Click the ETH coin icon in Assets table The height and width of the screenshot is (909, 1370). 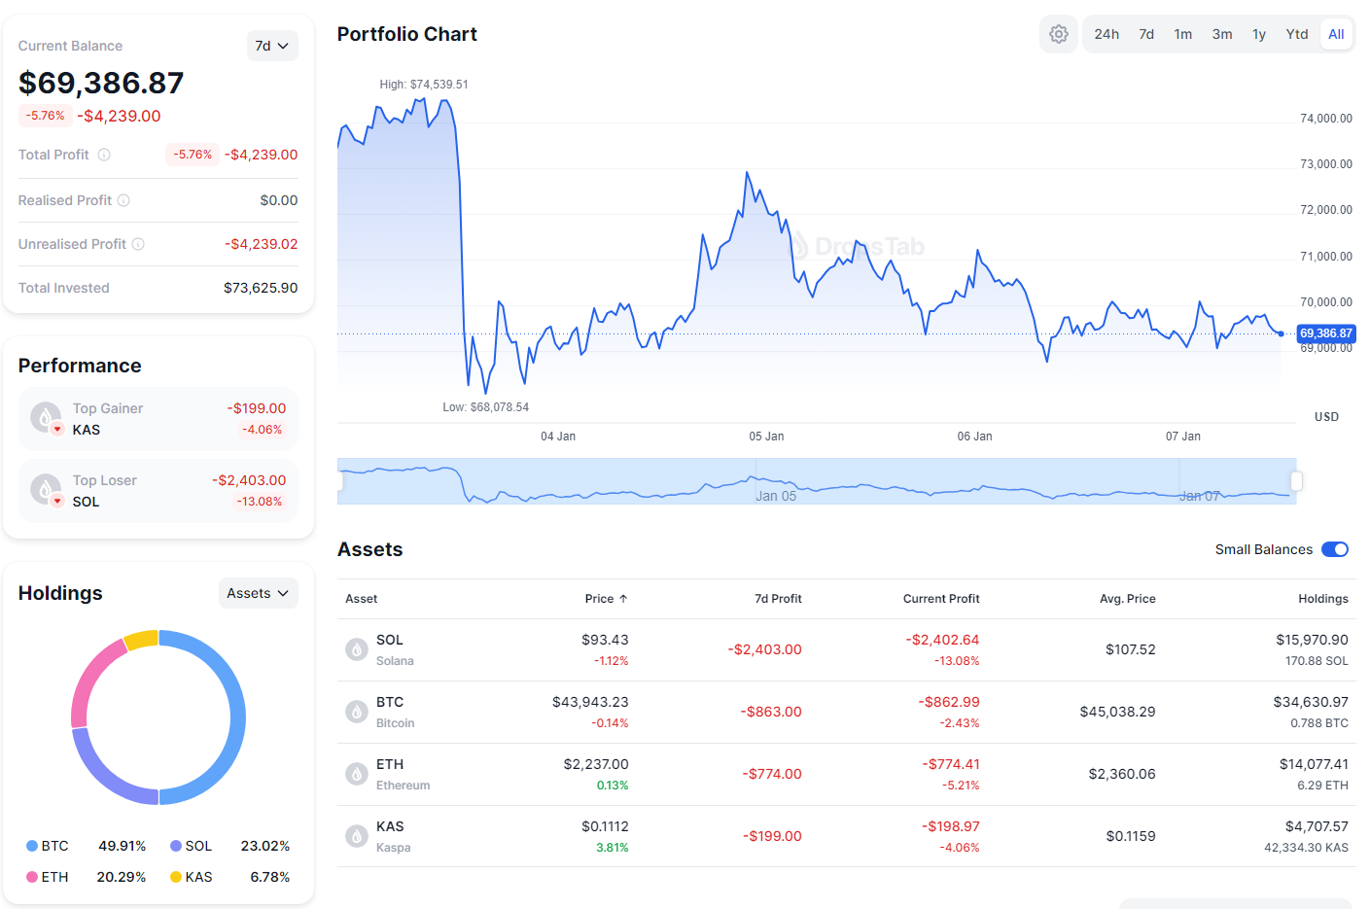pos(357,774)
